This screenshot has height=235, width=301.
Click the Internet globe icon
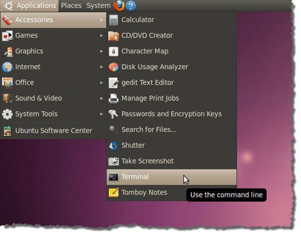[7, 67]
